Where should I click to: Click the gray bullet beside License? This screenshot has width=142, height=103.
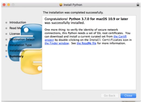[6, 34]
